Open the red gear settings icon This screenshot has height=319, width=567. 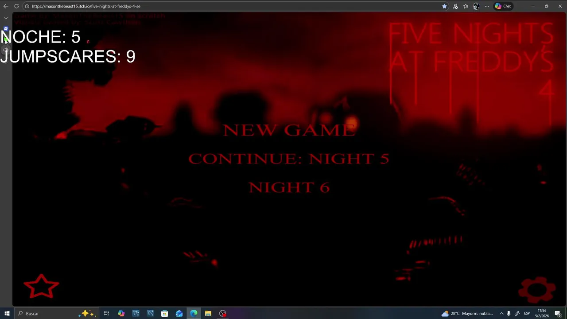536,290
